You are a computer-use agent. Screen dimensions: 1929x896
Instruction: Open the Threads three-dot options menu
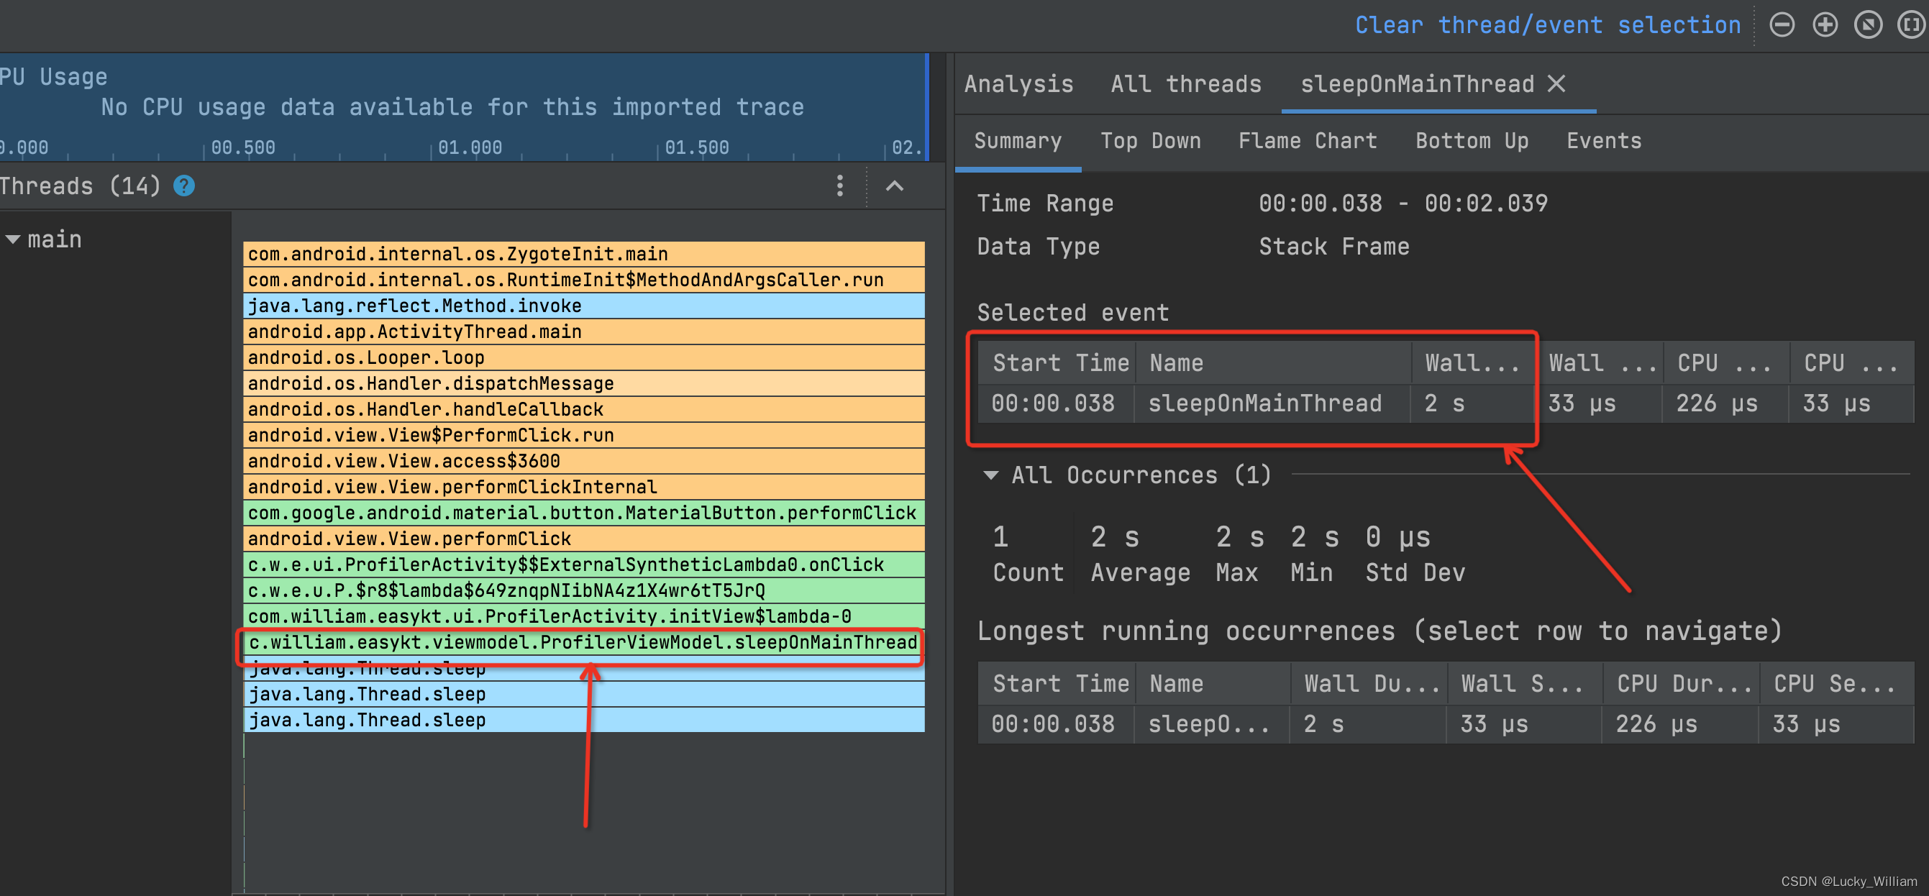coord(839,186)
